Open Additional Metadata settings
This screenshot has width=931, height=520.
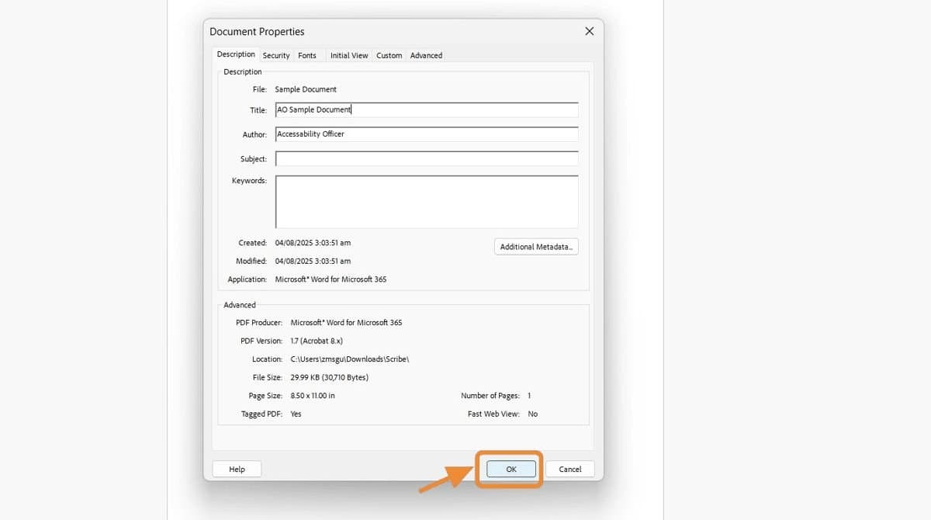point(536,246)
